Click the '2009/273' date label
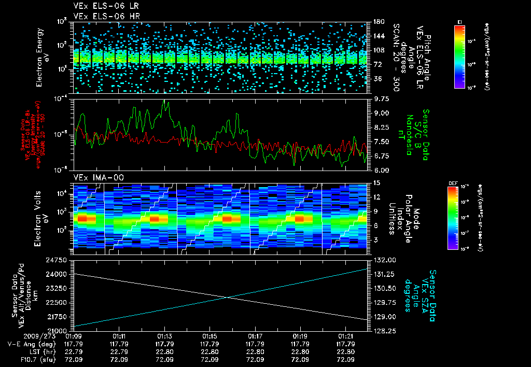Image resolution: width=531 pixels, height=367 pixels. (x=39, y=336)
